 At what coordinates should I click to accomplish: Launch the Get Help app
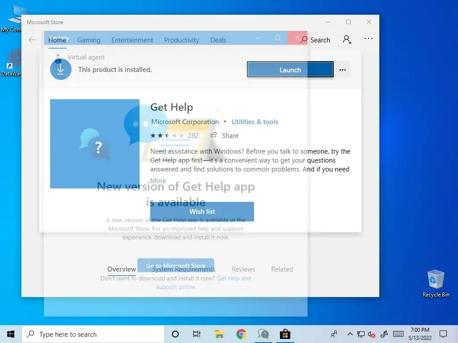pyautogui.click(x=290, y=70)
